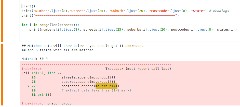Click numbers[i] in the loop print statement
The height and width of the screenshot is (107, 240).
coord(51,29)
